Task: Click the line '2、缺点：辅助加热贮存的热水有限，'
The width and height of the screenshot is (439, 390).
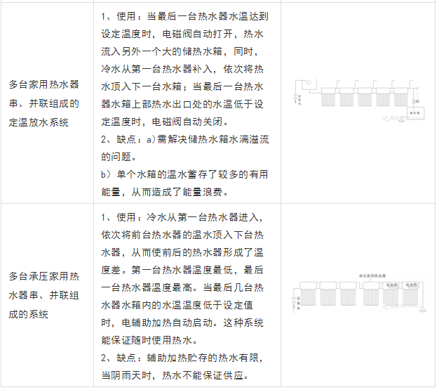Action: coord(182,358)
